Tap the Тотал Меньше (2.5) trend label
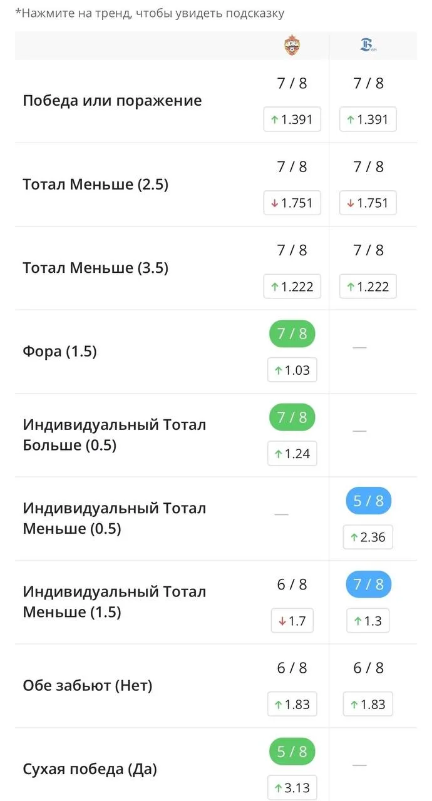The width and height of the screenshot is (432, 801). pyautogui.click(x=96, y=184)
